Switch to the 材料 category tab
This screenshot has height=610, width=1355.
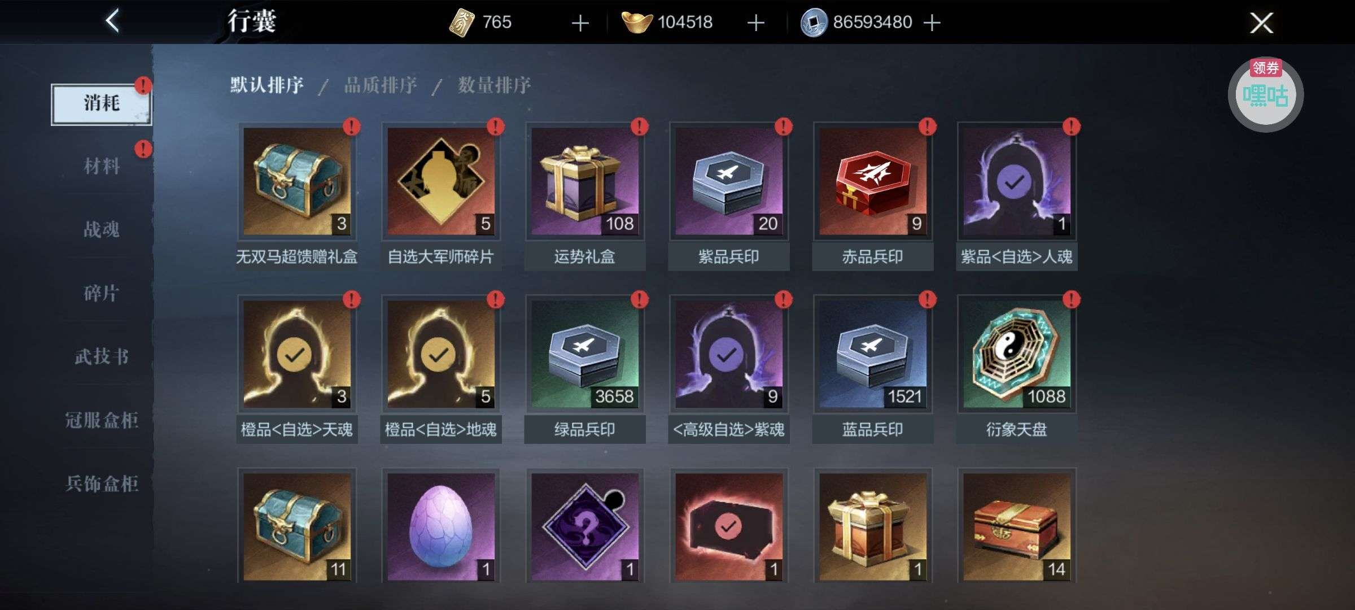pyautogui.click(x=102, y=166)
